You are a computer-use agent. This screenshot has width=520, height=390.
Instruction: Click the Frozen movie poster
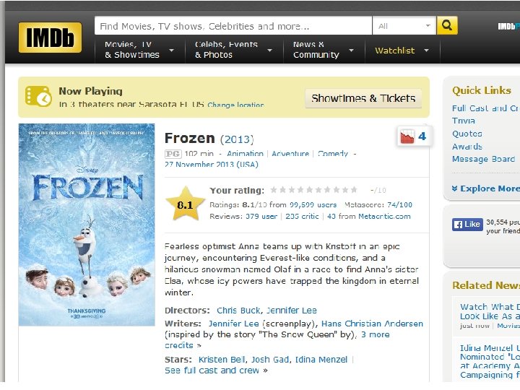pyautogui.click(x=87, y=225)
